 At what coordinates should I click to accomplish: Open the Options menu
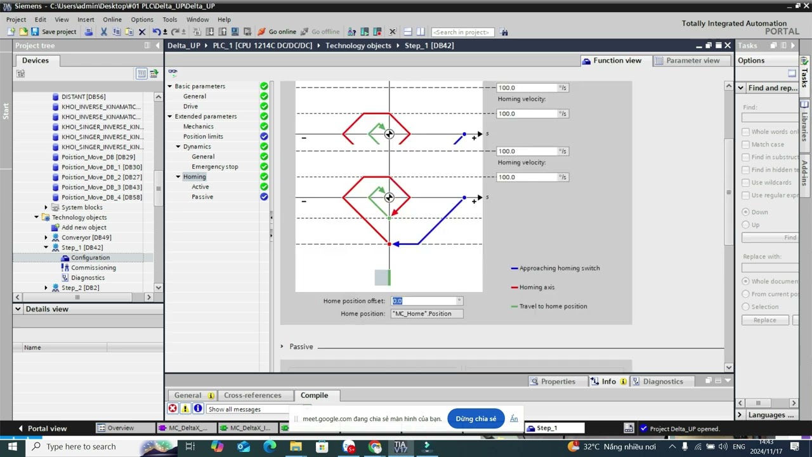pos(142,20)
